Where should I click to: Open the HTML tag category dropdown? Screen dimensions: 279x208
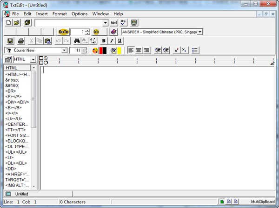click(x=33, y=59)
